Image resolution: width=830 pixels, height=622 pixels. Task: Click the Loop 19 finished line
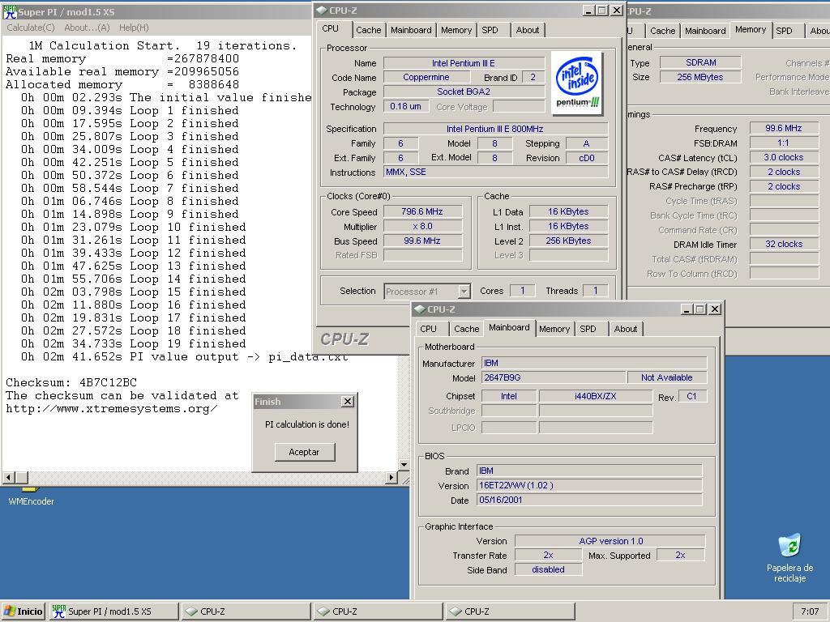pos(134,343)
